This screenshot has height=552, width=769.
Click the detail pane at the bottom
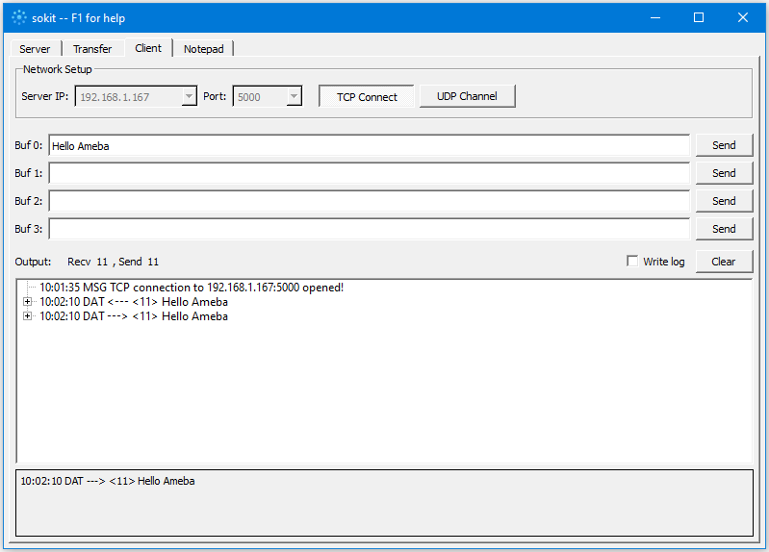[x=384, y=502]
